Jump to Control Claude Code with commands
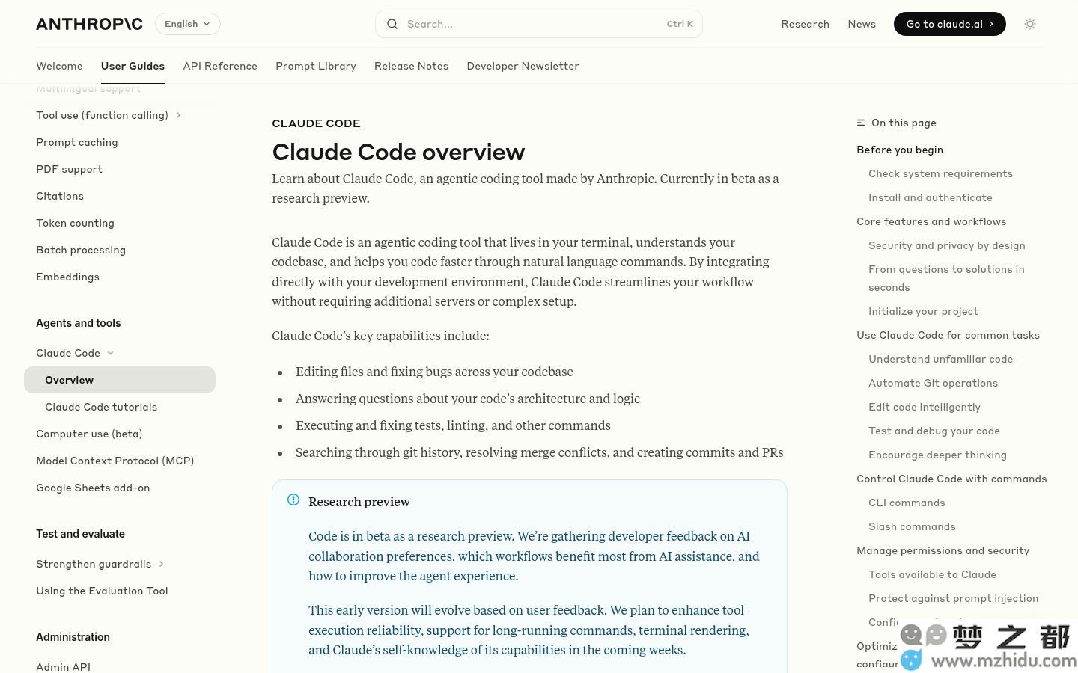Viewport: 1078px width, 673px height. point(951,479)
